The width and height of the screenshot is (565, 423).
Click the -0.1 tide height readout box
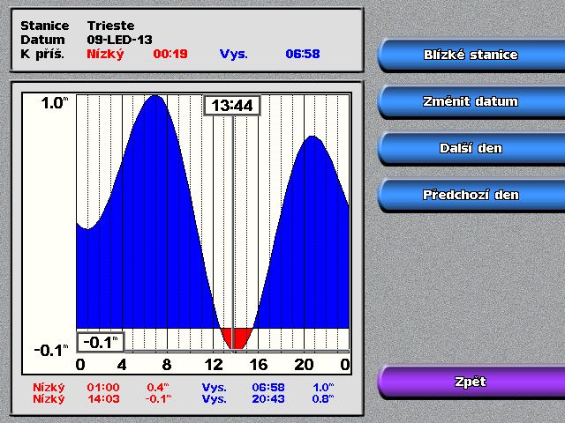[x=101, y=342]
